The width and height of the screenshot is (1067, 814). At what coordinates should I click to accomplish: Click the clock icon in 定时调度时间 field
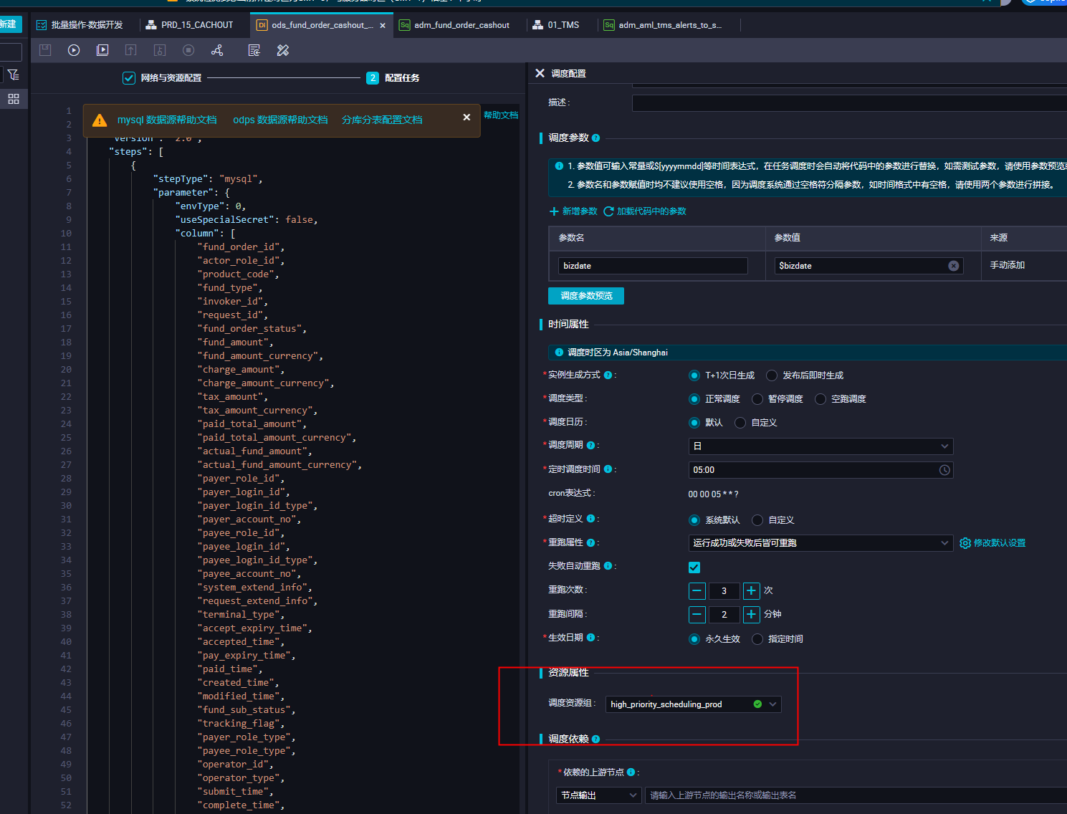944,470
